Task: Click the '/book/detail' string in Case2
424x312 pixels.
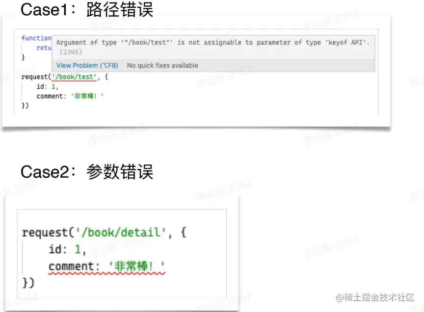Action: click(121, 232)
